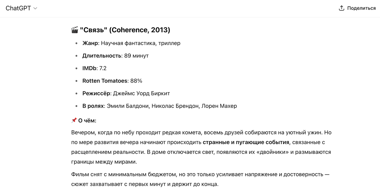The width and height of the screenshot is (380, 195).
Task: Click the chevron next to ChatGPT
Action: click(x=35, y=9)
